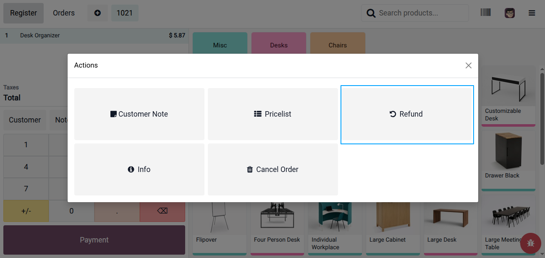The width and height of the screenshot is (545, 258).
Task: Add Flipover product
Action: tap(220, 229)
